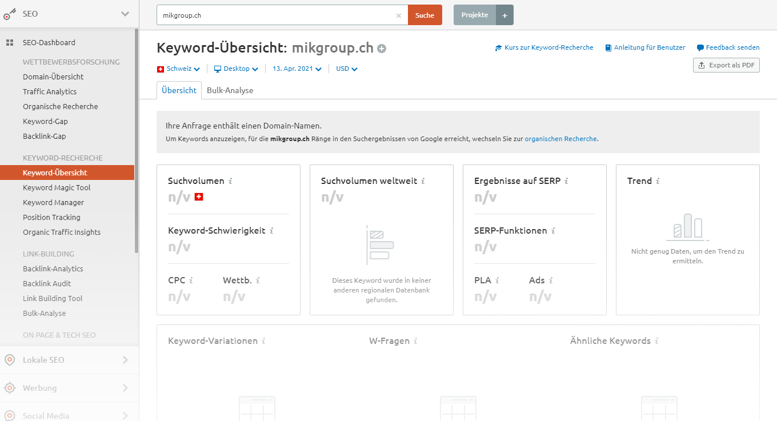Switch to the Übersicht tab
Viewport: 777px width, 421px height.
[179, 90]
